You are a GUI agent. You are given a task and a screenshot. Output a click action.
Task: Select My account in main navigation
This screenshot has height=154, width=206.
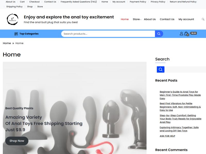click(186, 19)
